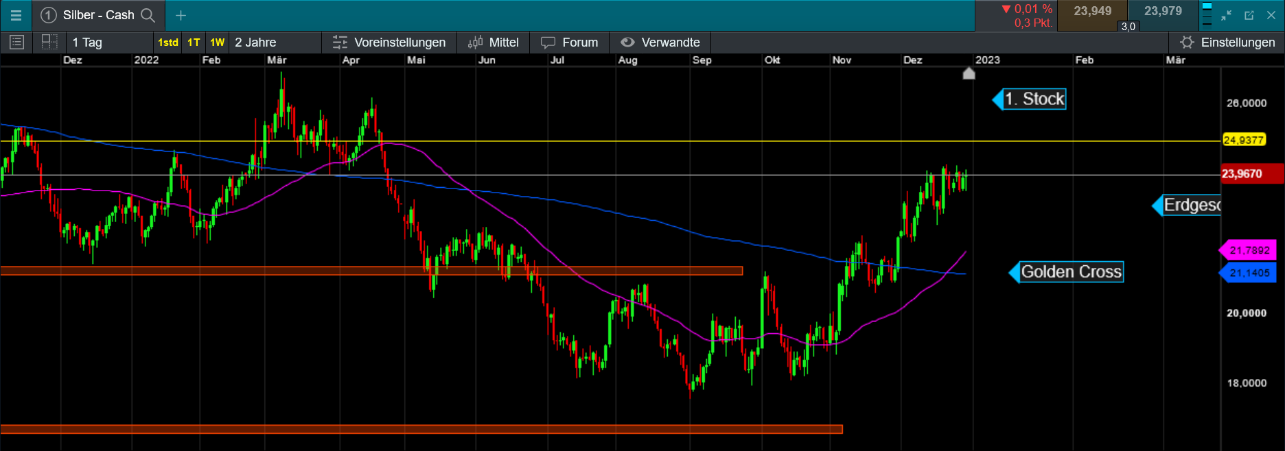1285x451 pixels.
Task: Click the yellow 24,9377 price level tag
Action: point(1243,140)
